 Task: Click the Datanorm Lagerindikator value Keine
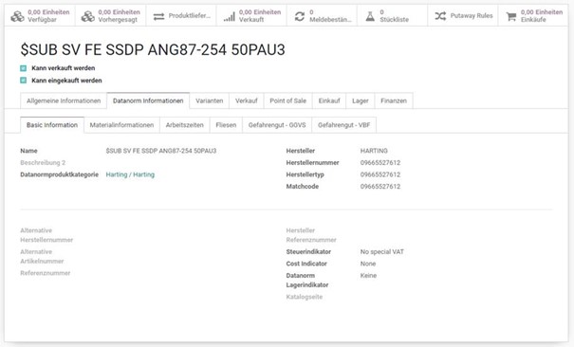pos(368,276)
